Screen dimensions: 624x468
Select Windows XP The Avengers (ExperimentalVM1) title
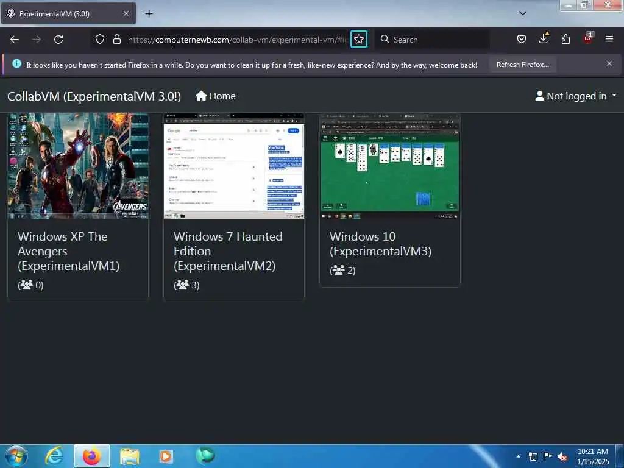68,251
